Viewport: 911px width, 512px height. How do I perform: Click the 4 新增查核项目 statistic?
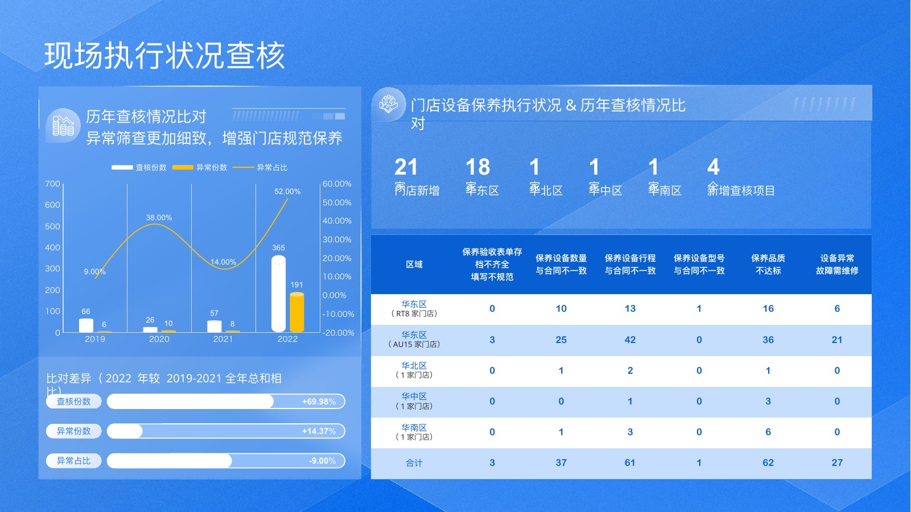741,176
